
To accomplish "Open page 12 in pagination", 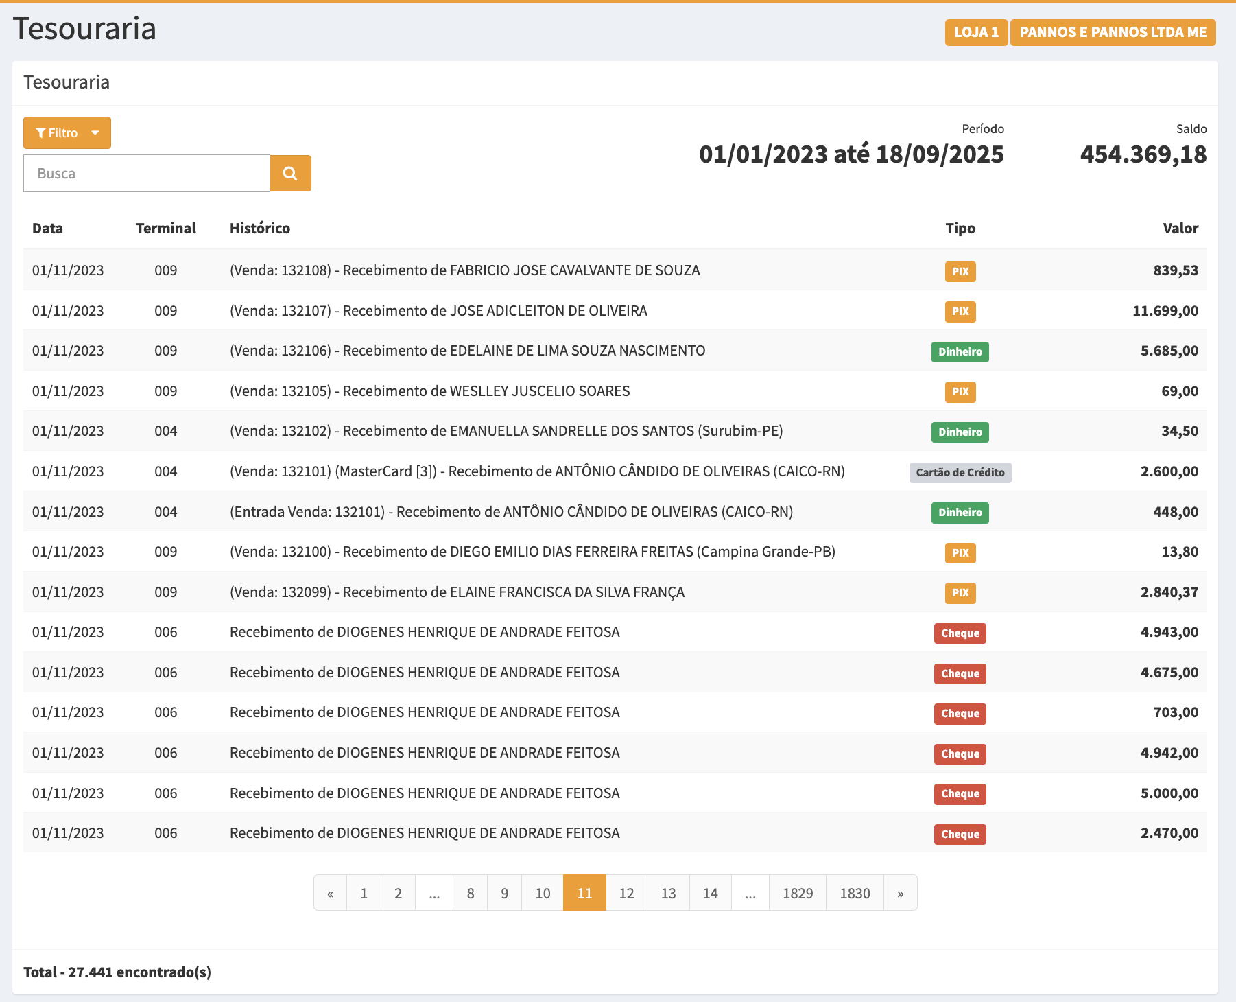I will click(626, 893).
